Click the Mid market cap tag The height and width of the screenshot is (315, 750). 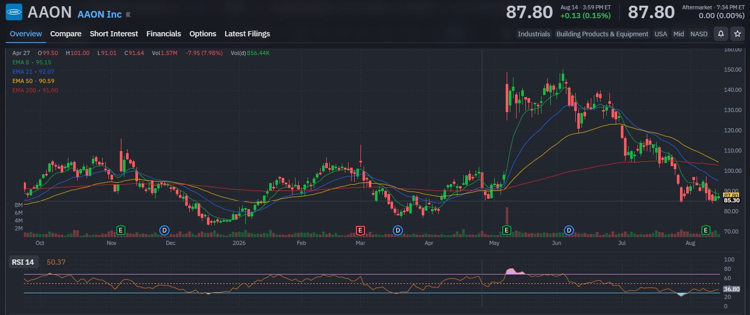point(678,34)
